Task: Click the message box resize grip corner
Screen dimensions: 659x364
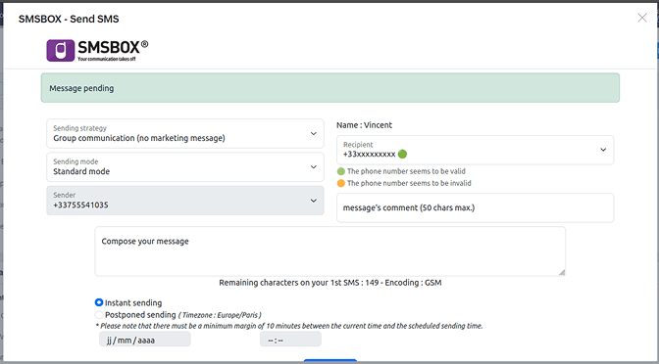Action: [x=562, y=272]
